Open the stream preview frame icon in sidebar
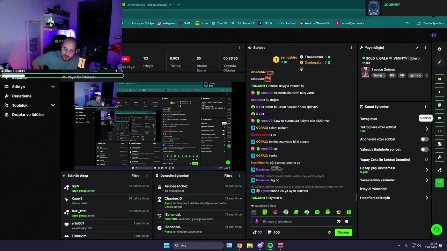This screenshot has width=447, height=251. tap(439, 79)
